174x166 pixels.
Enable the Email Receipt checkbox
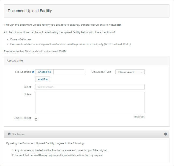[36, 119]
